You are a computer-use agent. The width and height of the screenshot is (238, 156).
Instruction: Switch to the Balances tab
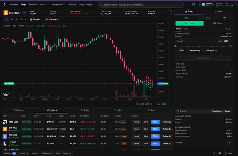[19, 110]
